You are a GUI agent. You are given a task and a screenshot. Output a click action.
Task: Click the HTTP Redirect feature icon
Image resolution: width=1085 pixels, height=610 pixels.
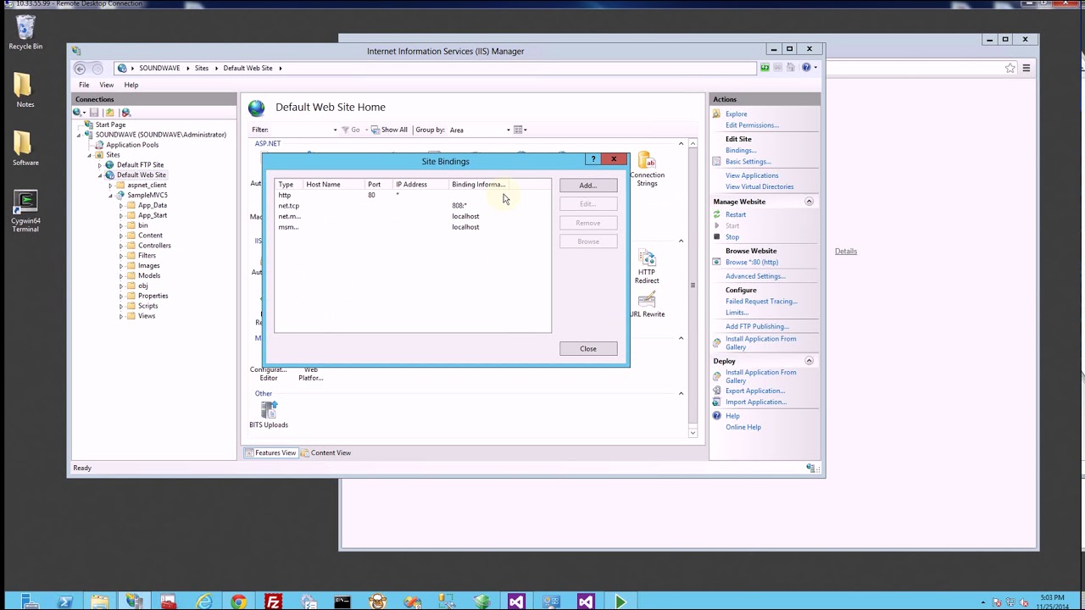click(x=647, y=268)
